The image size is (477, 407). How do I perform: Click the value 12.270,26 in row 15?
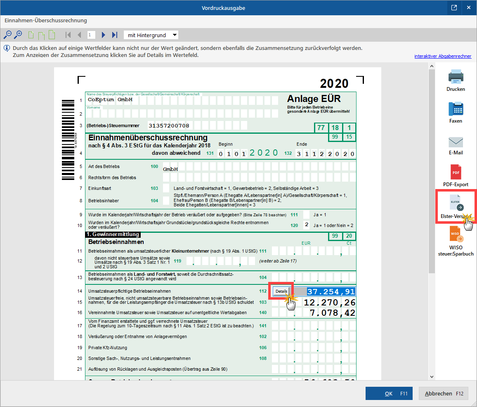click(x=329, y=302)
